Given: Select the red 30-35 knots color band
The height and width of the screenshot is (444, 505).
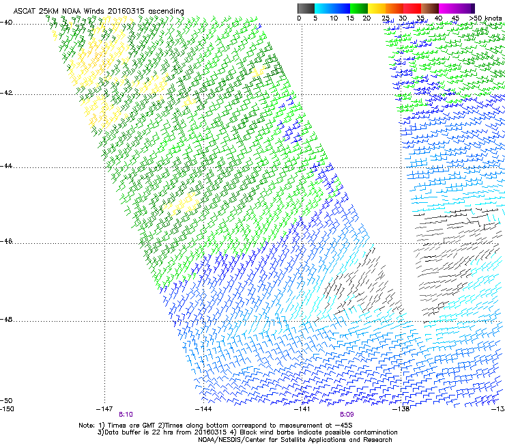Looking at the screenshot, I should tap(412, 8).
